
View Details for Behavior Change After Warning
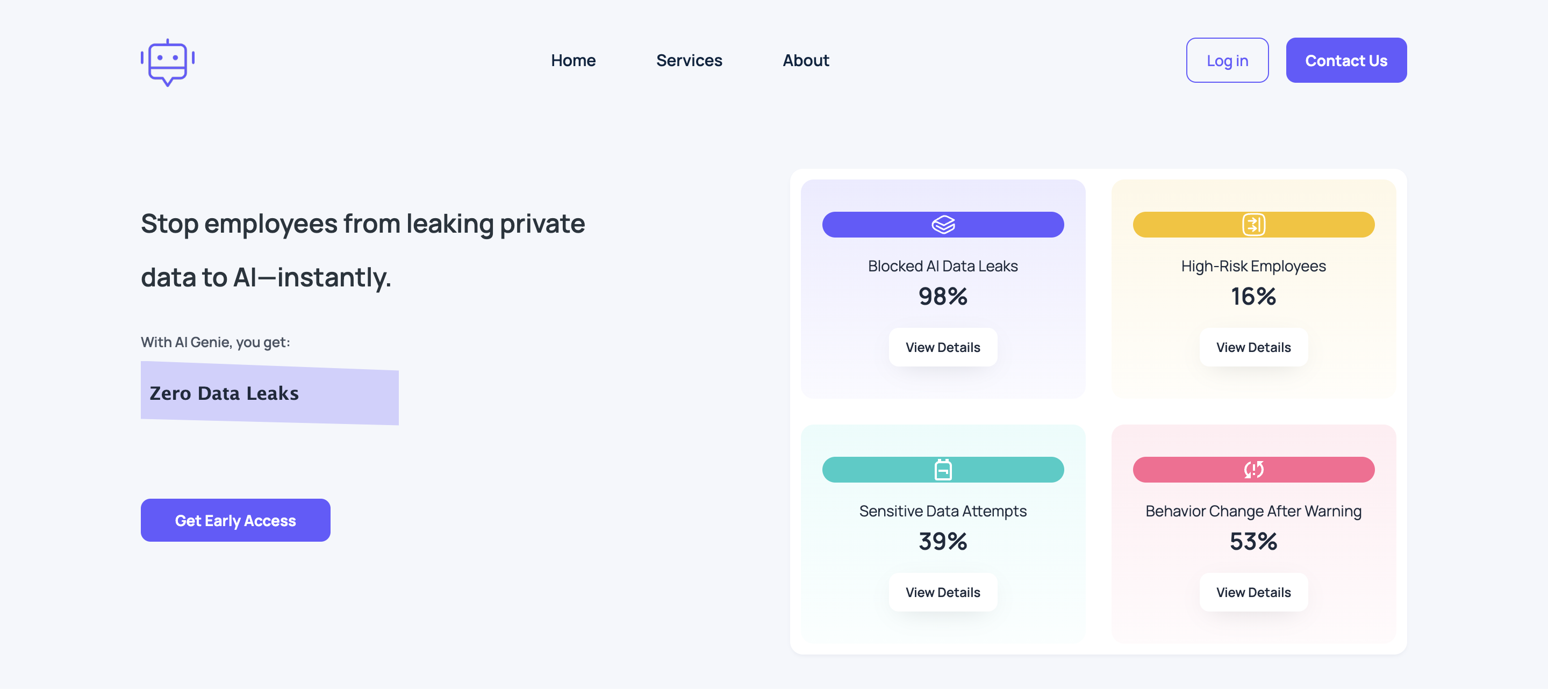(x=1253, y=592)
